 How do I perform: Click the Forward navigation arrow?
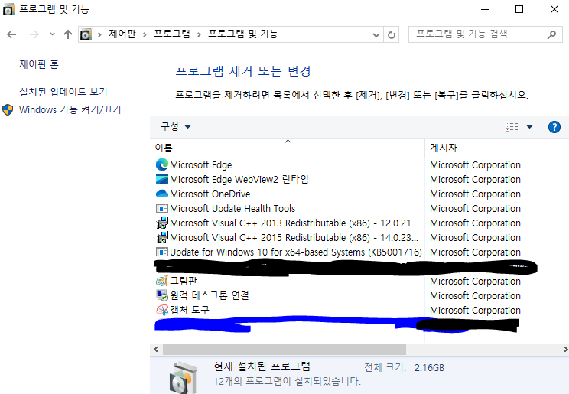pos(34,34)
